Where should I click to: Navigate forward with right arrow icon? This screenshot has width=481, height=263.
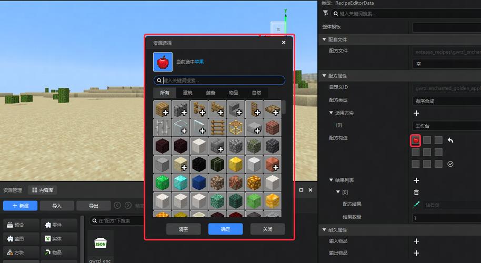pyautogui.click(x=128, y=205)
